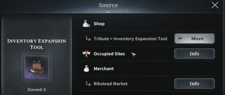Open Tribute > Inventory Expansion Tool entry
Image resolution: width=225 pixels, height=95 pixels.
(x=130, y=39)
